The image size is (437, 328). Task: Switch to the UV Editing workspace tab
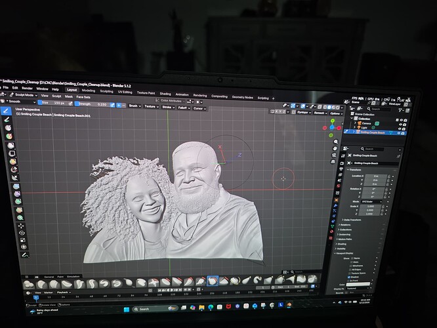click(x=125, y=92)
